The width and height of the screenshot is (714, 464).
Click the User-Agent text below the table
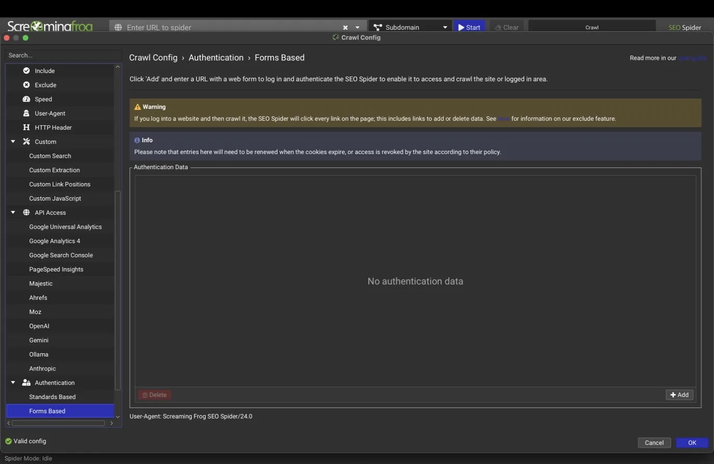[191, 416]
